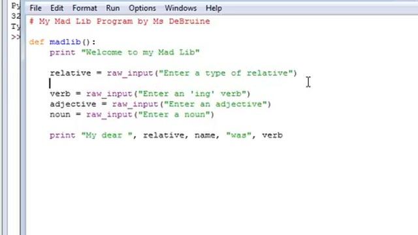The height and width of the screenshot is (235, 418).
Task: Open the Windows menu
Action: [x=181, y=8]
